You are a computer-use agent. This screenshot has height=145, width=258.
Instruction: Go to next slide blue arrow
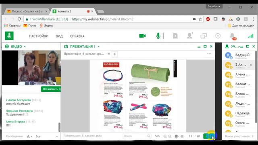click(212, 136)
